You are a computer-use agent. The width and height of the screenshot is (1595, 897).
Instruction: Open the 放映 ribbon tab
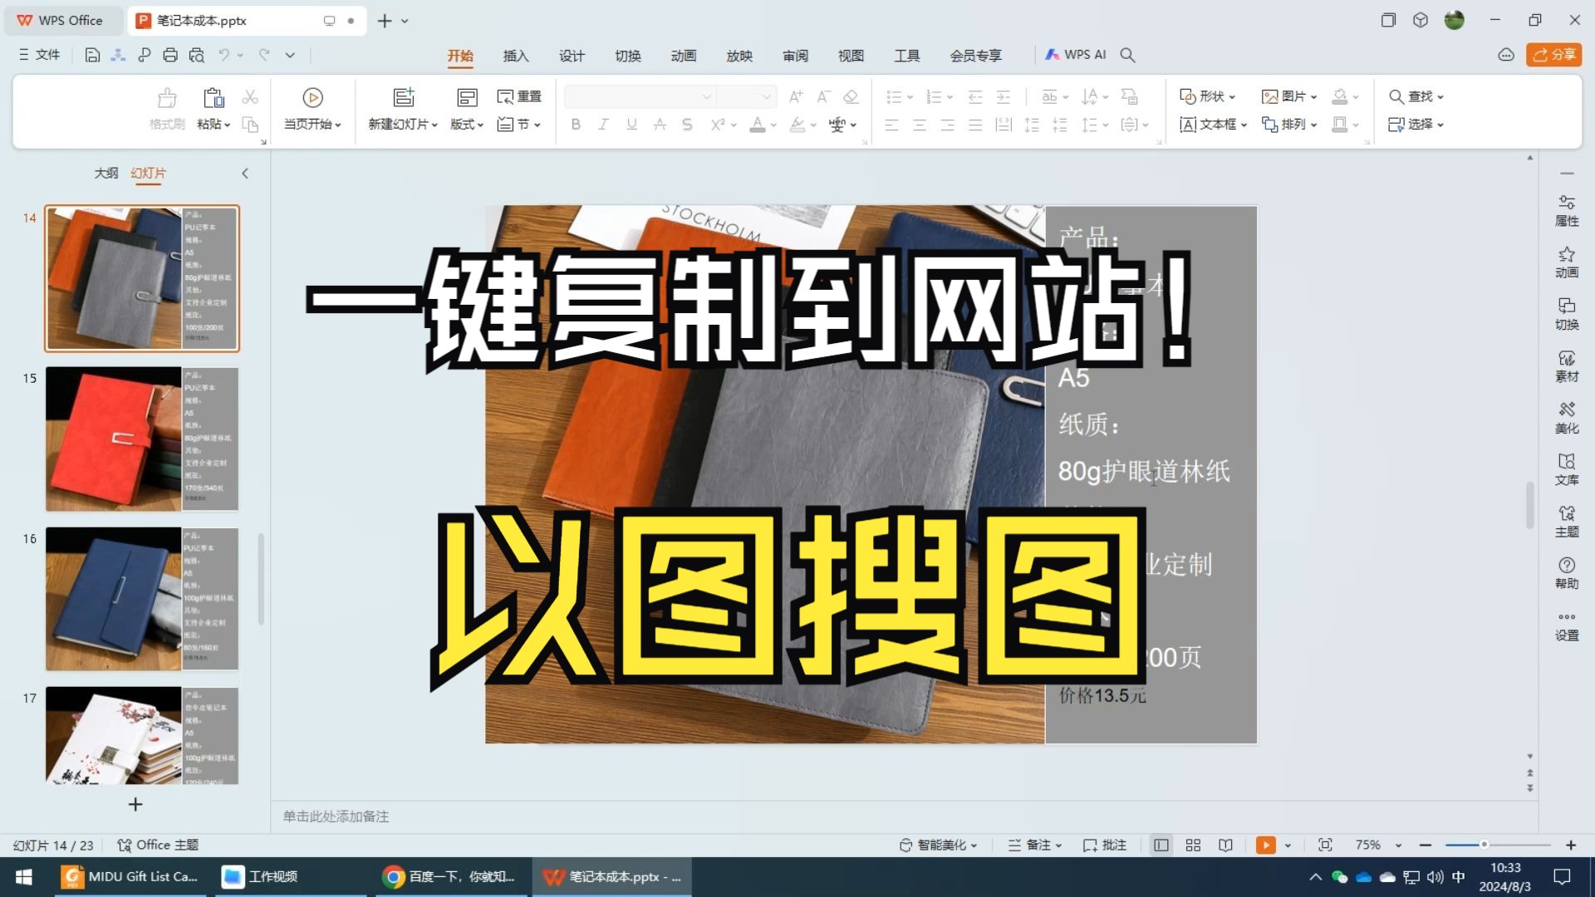(x=739, y=55)
